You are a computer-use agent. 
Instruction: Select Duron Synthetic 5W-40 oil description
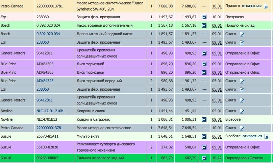[110, 6]
